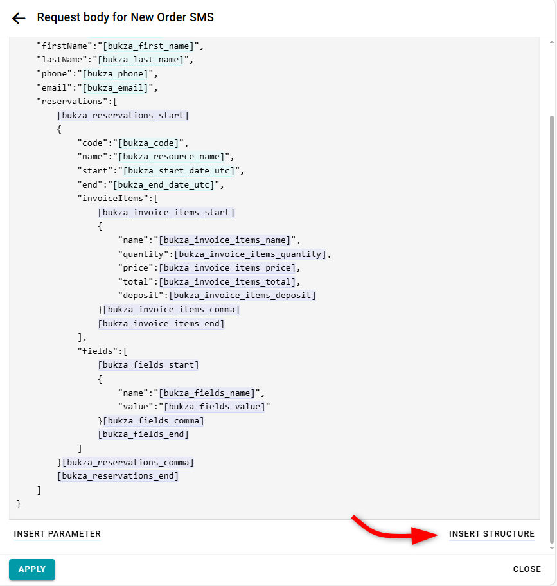The height and width of the screenshot is (586, 557).
Task: Click the Apply button
Action: click(32, 569)
